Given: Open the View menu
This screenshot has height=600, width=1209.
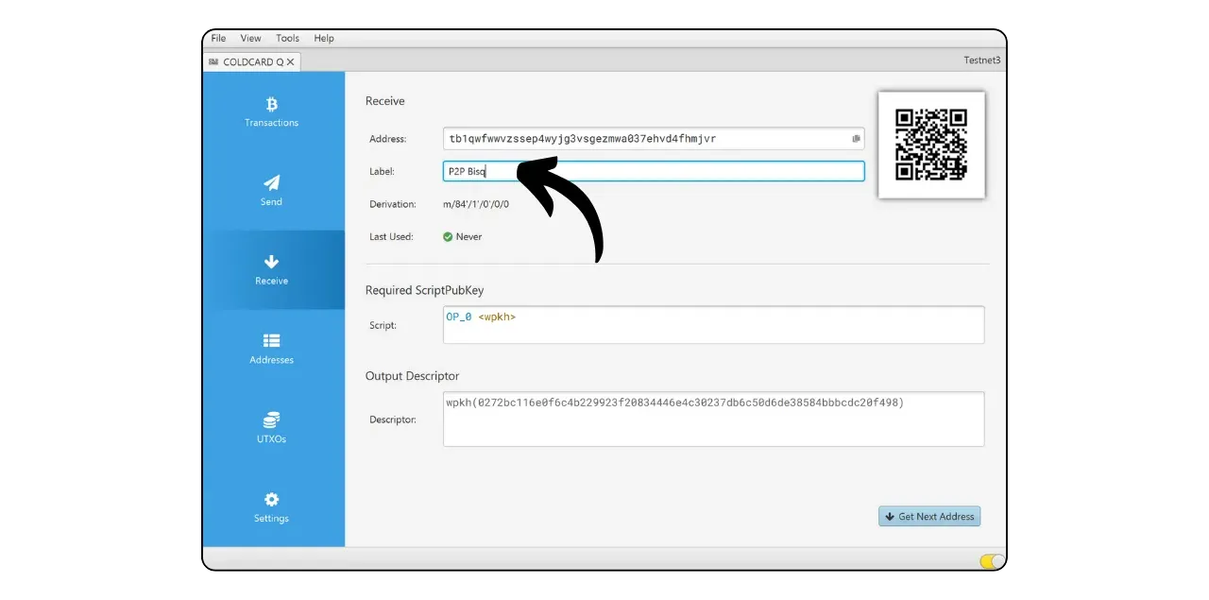Looking at the screenshot, I should pyautogui.click(x=250, y=39).
